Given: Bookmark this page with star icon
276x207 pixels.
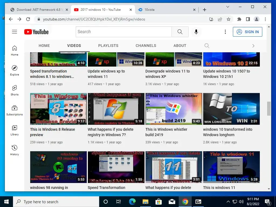Looking at the screenshot, I should pos(229,19).
